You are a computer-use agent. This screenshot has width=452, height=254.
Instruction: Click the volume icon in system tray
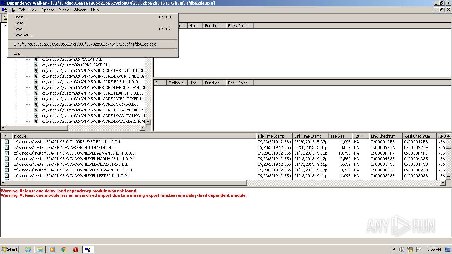[402, 249]
